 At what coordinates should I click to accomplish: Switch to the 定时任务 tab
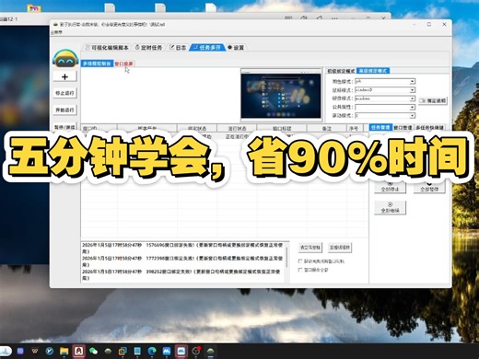click(149, 48)
